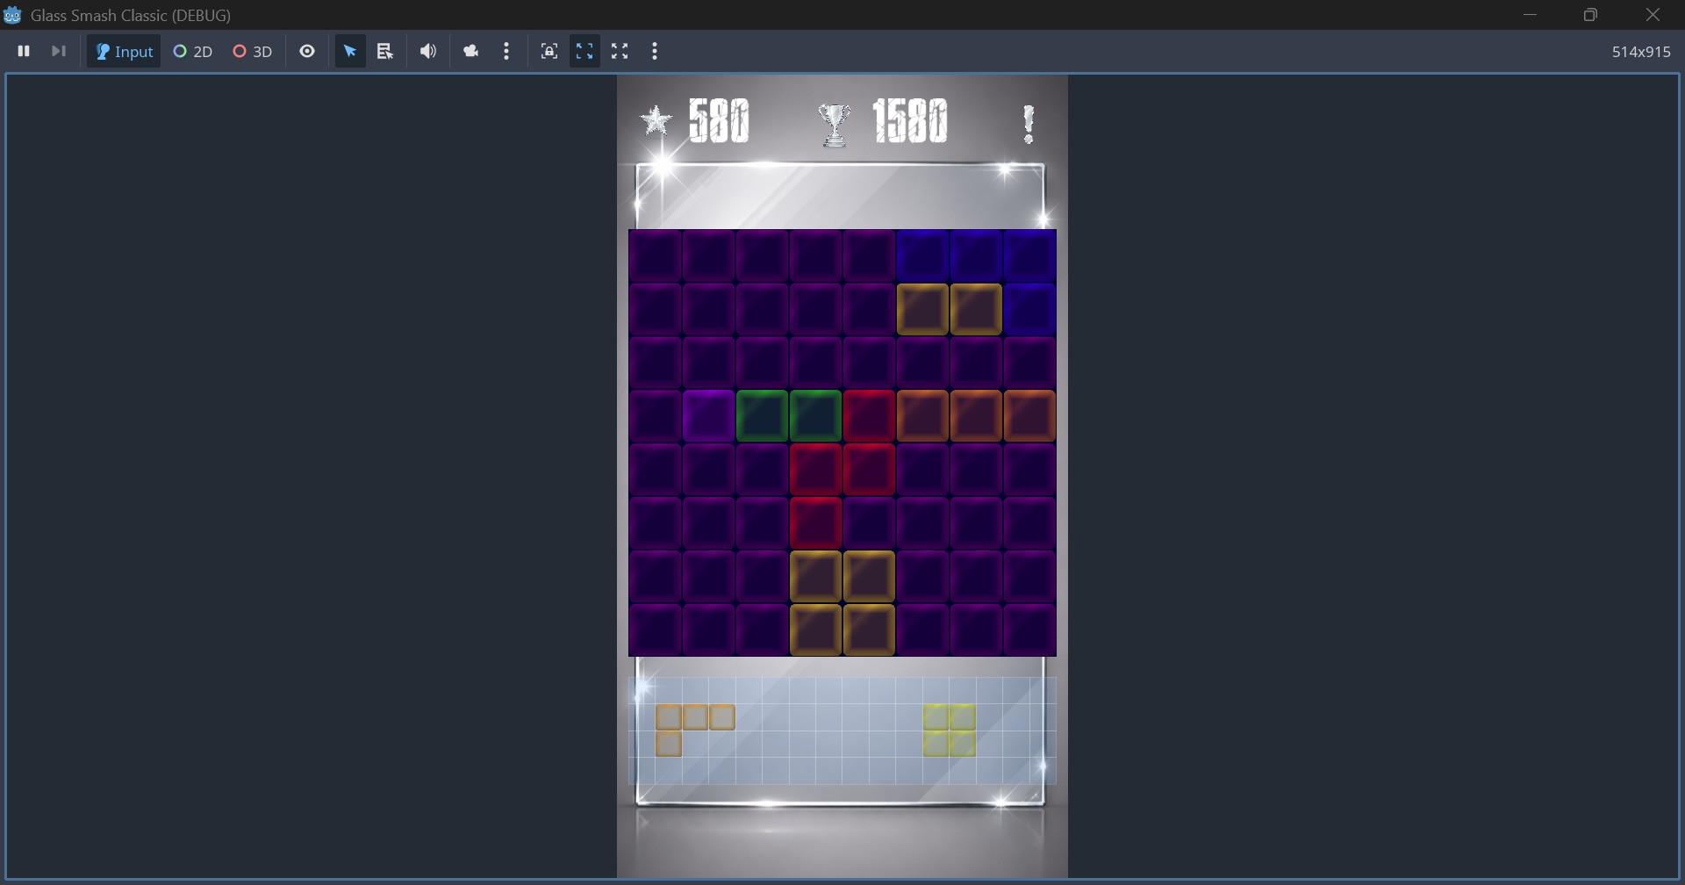Viewport: 1685px width, 885px height.
Task: Select the cursor pick tool
Action: [x=349, y=50]
